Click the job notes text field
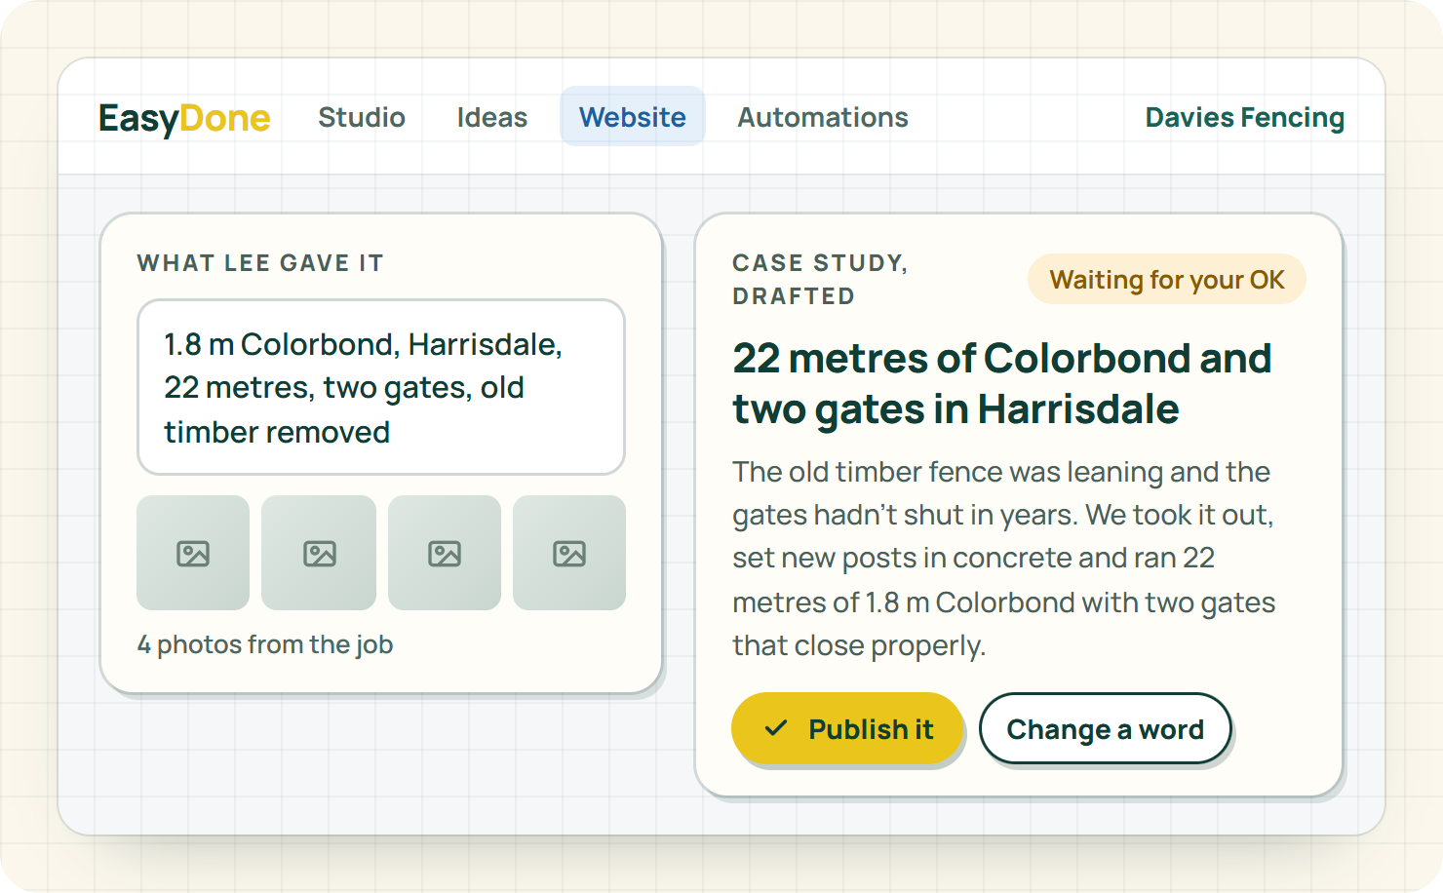 pyautogui.click(x=381, y=387)
